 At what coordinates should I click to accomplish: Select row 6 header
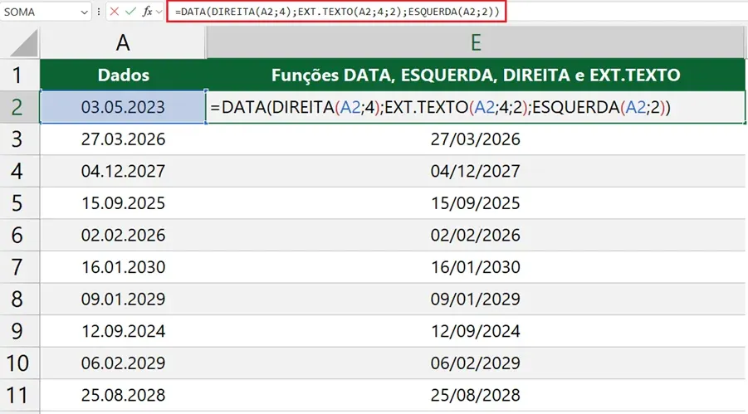(20, 235)
